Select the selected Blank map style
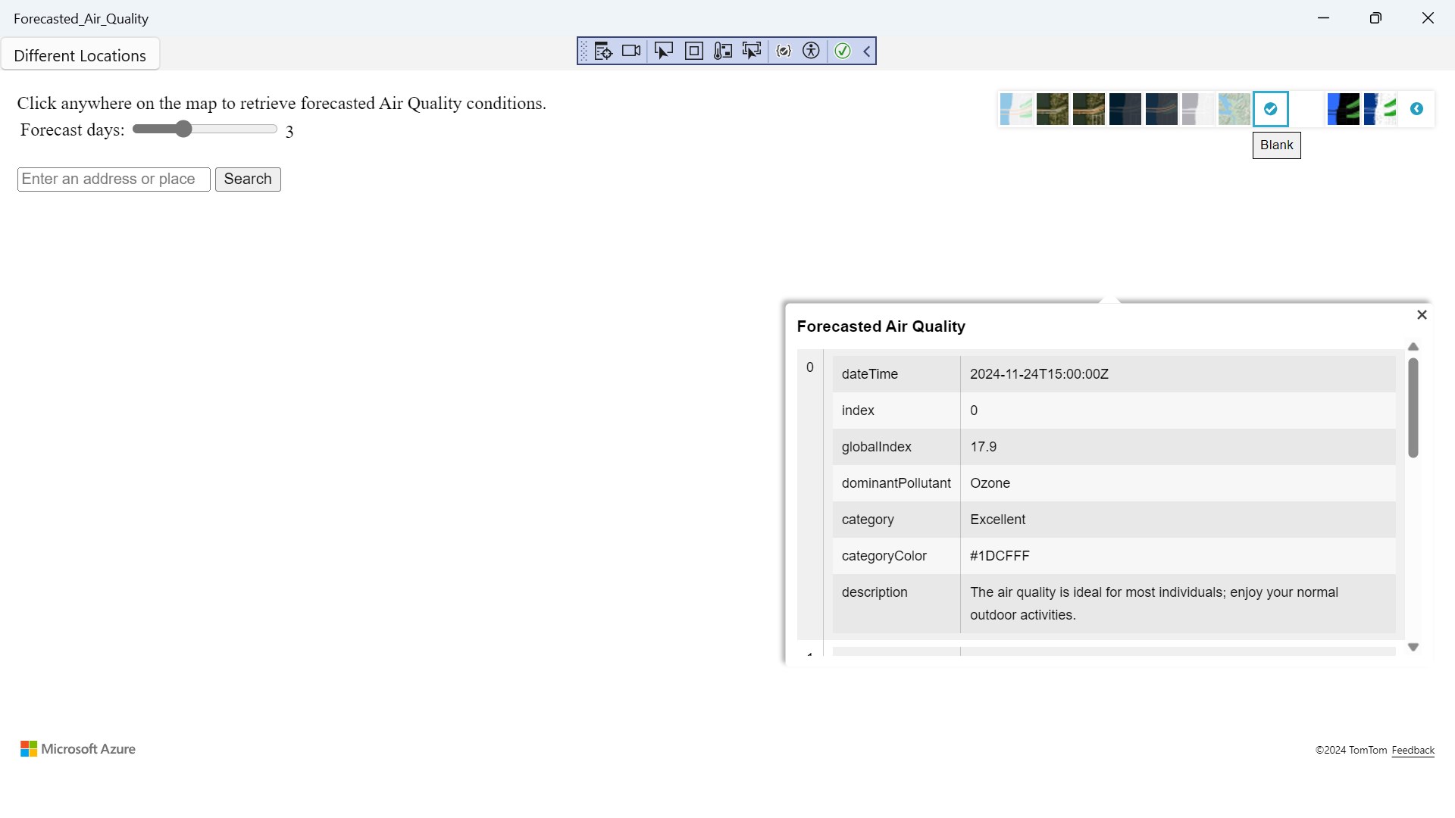This screenshot has height=818, width=1455. point(1271,109)
